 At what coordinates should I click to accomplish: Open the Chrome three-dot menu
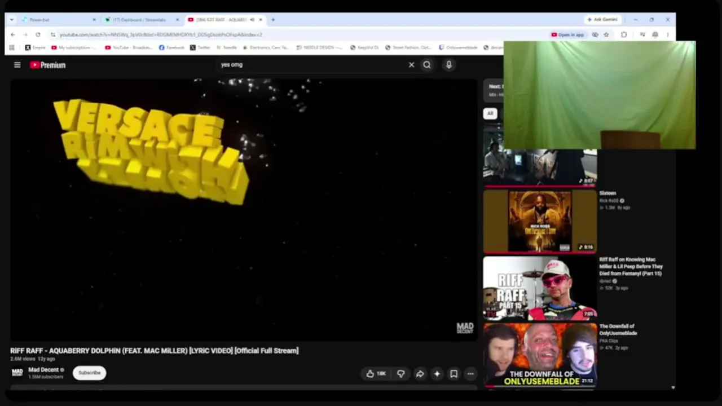[x=667, y=34]
